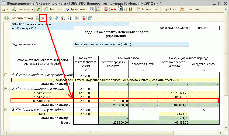Select Итого по разделу 2 end value 1 404 834,70
The height and width of the screenshot is (136, 229).
(x=174, y=105)
